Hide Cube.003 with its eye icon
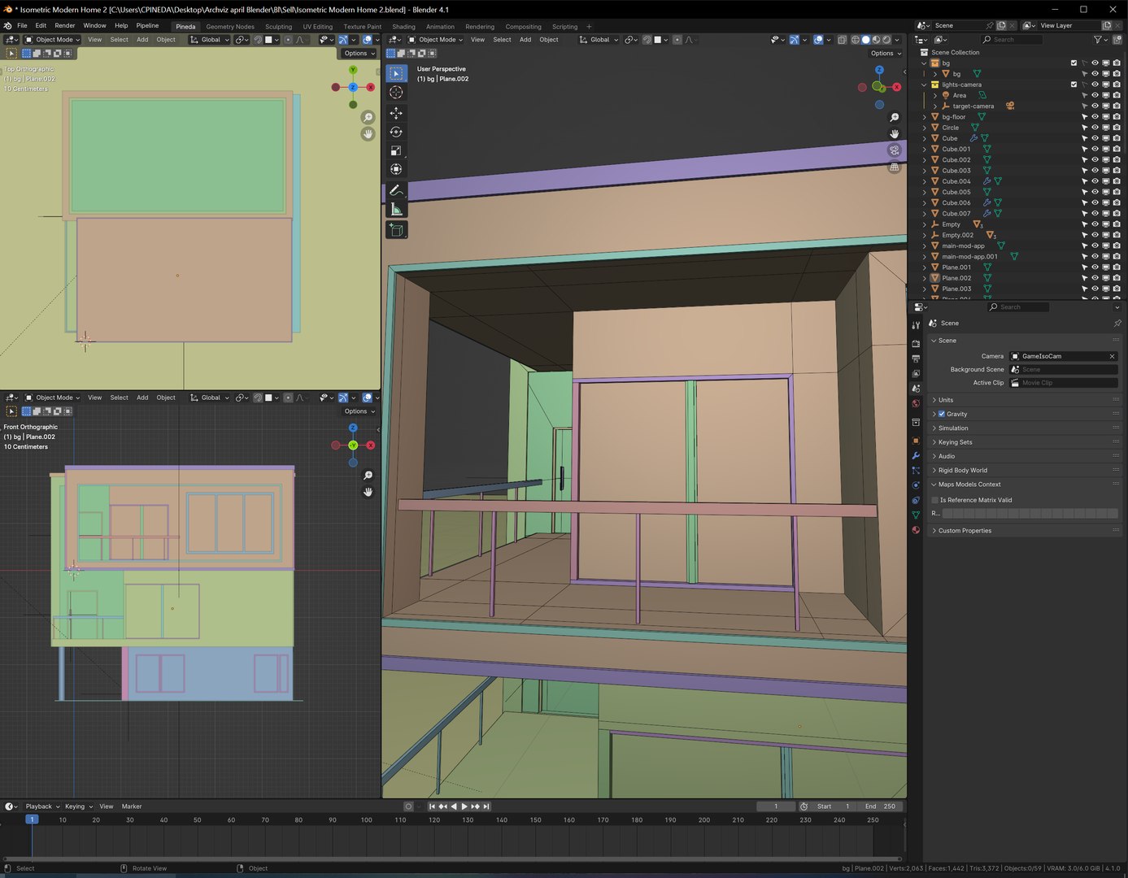Screen dimensions: 1128x878 1095,171
